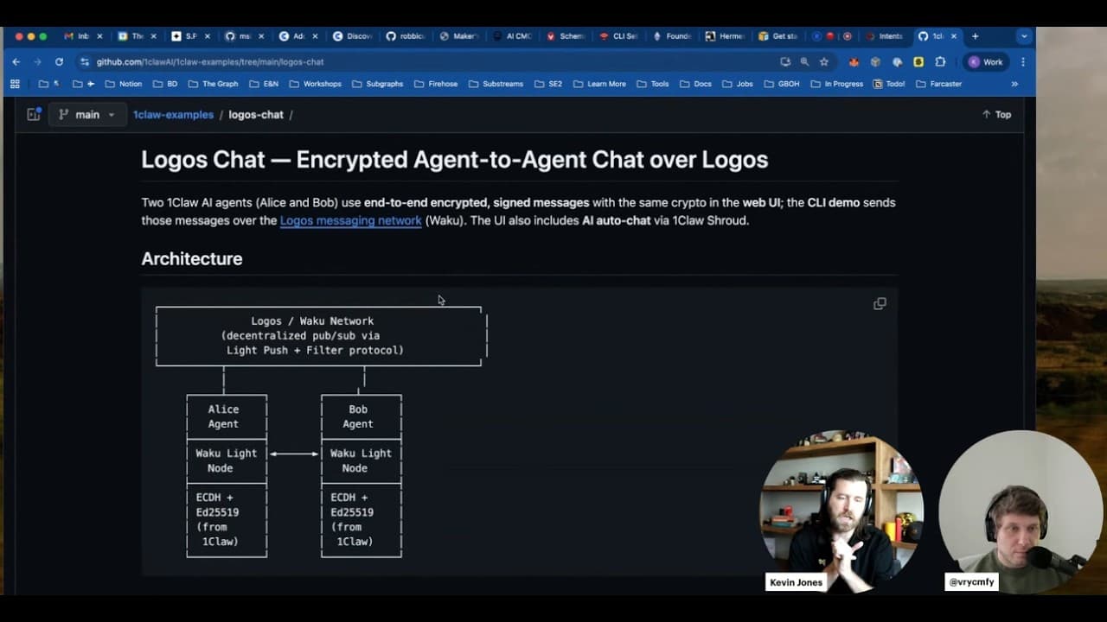The image size is (1107, 622).
Task: Click the @vrycmfy webcam thumbnail
Action: tap(1020, 511)
